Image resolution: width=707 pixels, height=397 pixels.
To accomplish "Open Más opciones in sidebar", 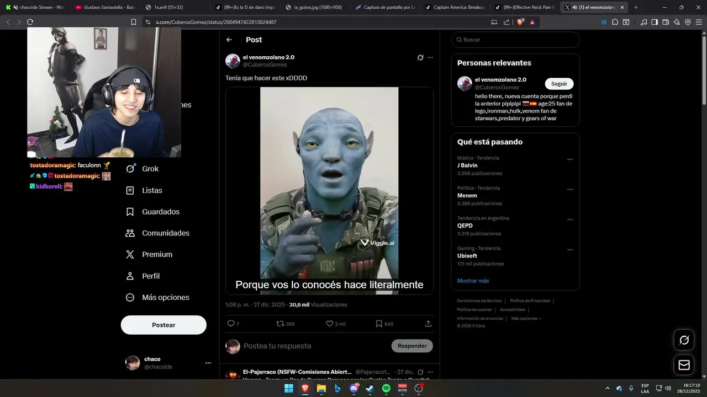I will coord(157,297).
